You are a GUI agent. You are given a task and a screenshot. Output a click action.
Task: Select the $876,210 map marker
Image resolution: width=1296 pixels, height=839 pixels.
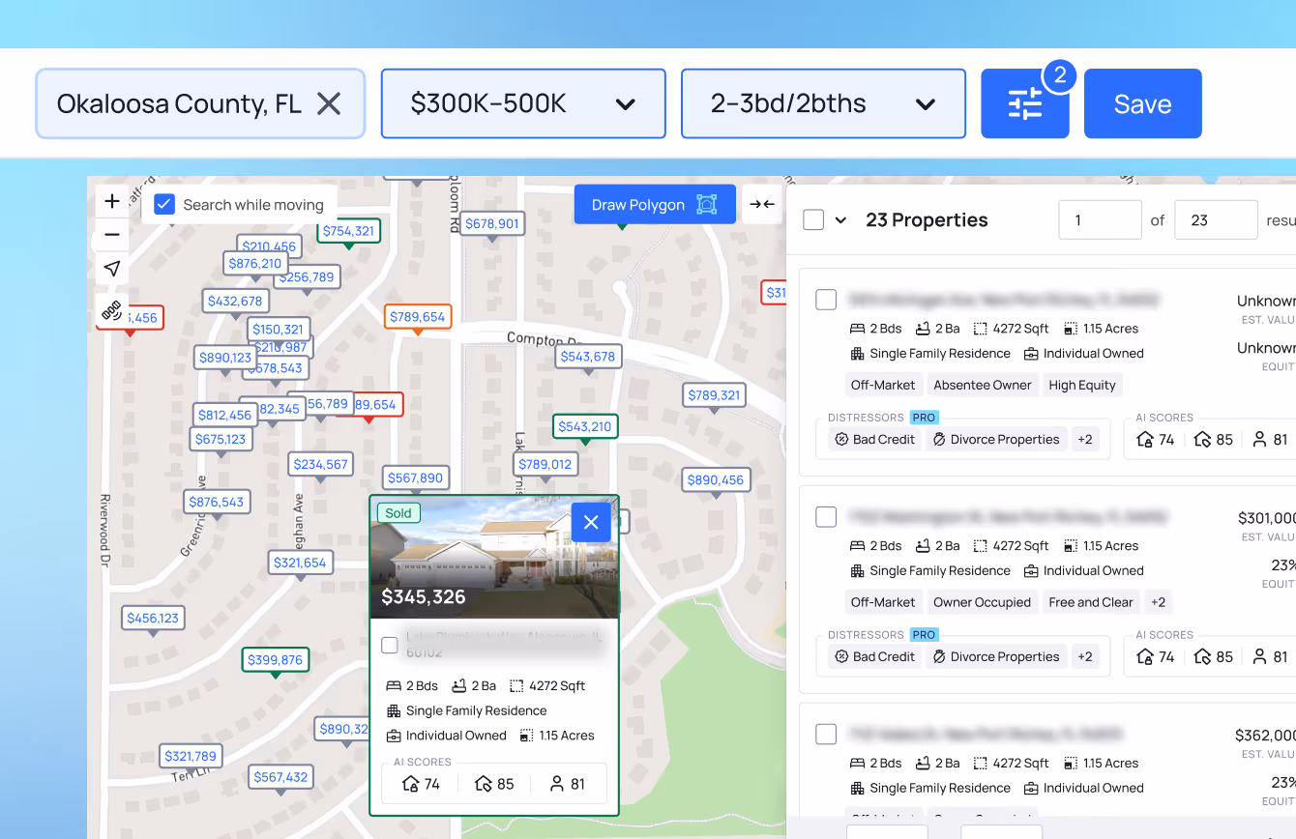point(255,264)
